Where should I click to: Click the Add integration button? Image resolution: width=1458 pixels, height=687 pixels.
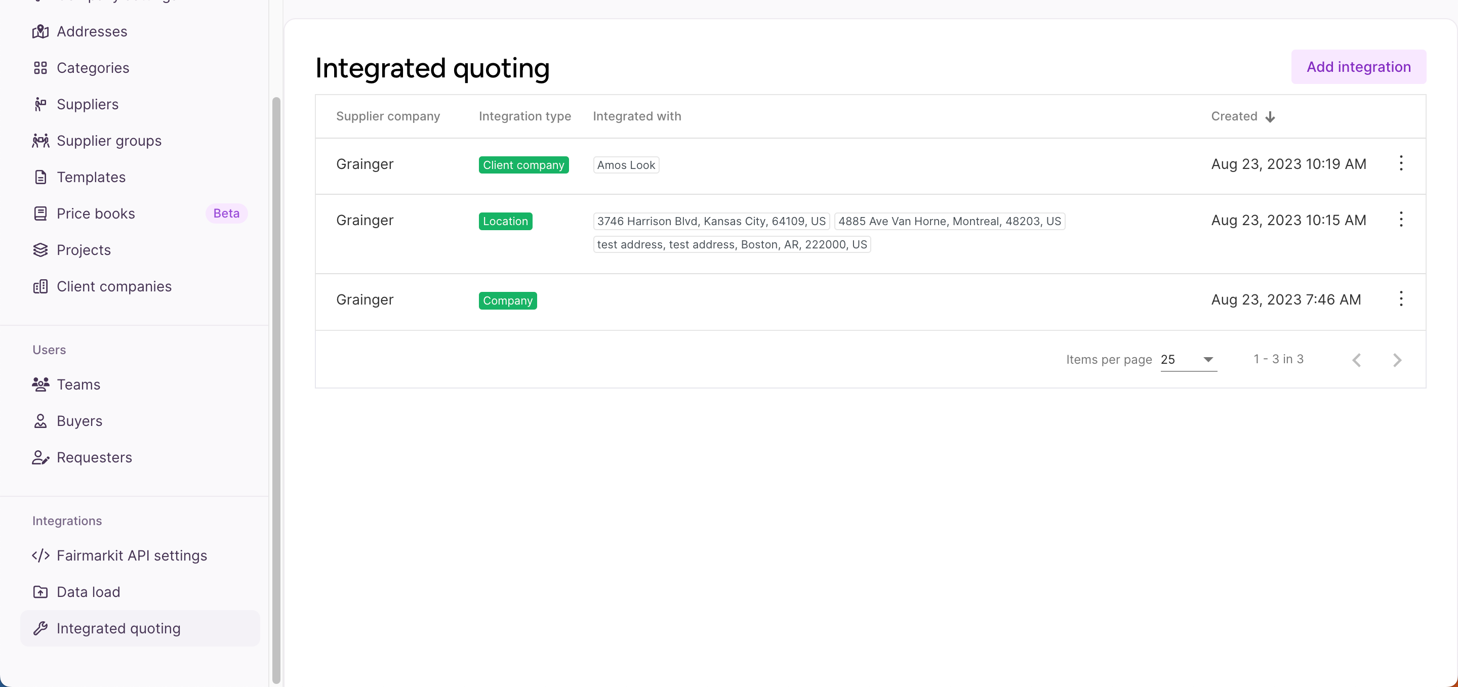1358,67
